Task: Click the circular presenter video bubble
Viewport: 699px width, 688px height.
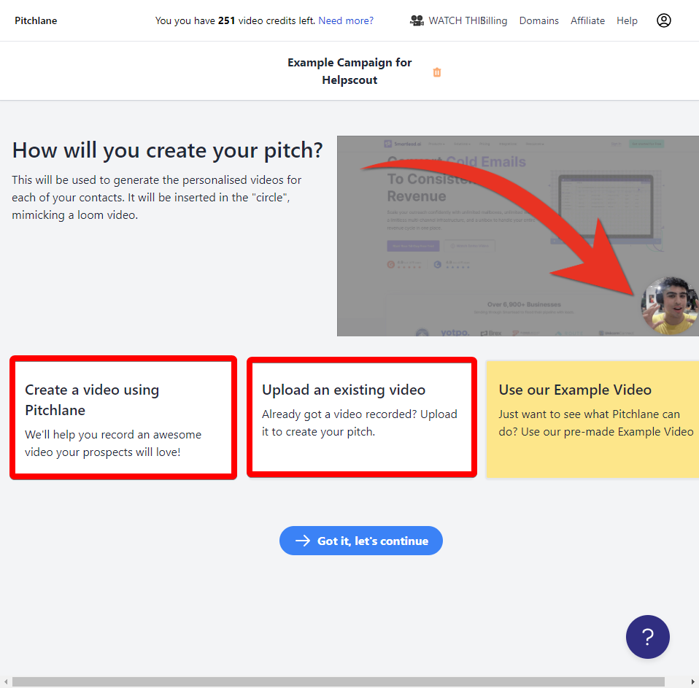Action: [669, 306]
